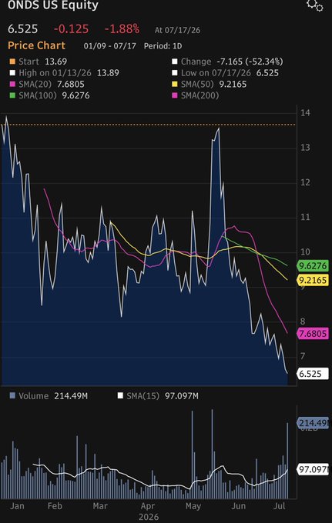Click the tallest May price peak

219,128
